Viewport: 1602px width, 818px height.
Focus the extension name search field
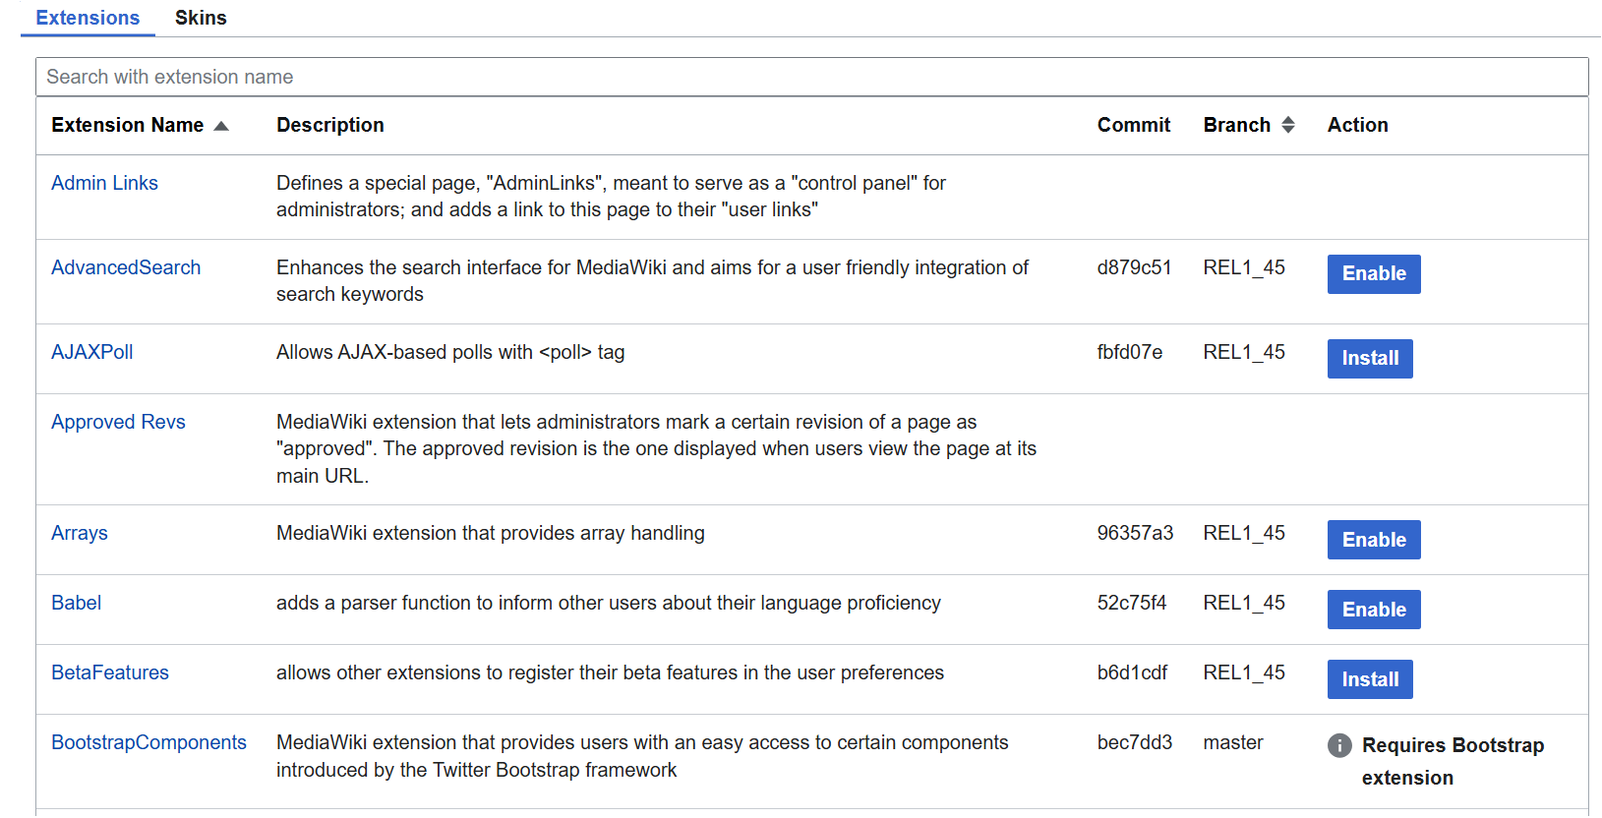[812, 77]
